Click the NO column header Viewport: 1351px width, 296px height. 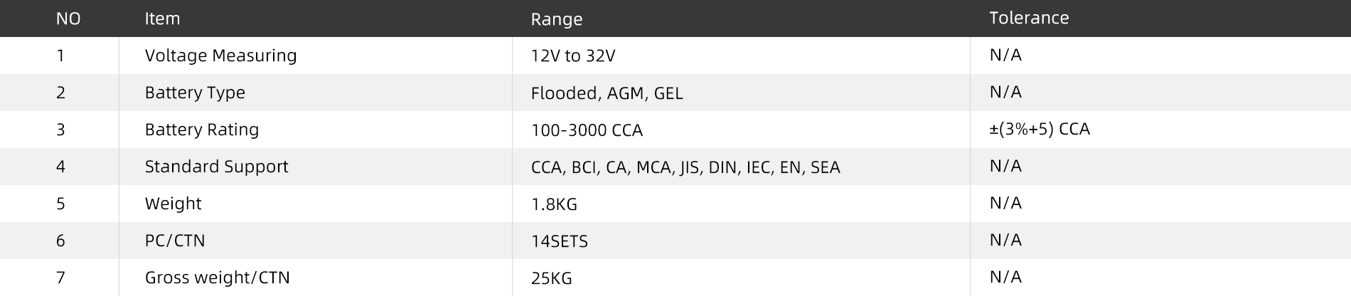coord(68,19)
